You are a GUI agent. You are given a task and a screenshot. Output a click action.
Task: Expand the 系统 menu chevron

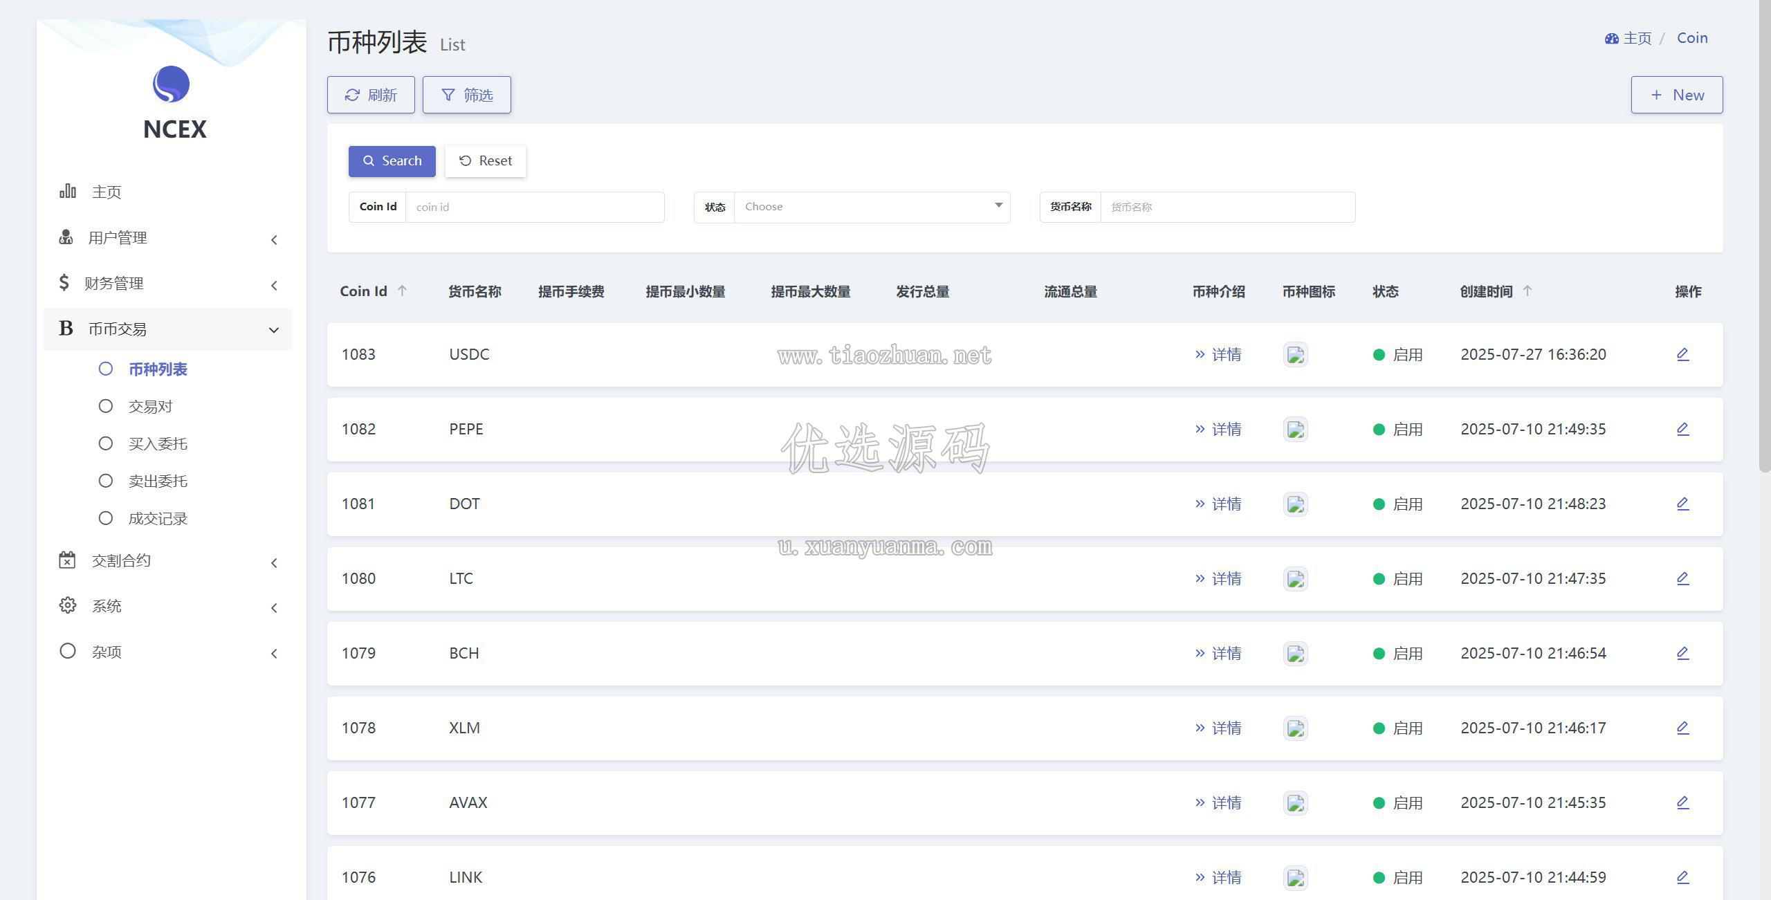[274, 607]
